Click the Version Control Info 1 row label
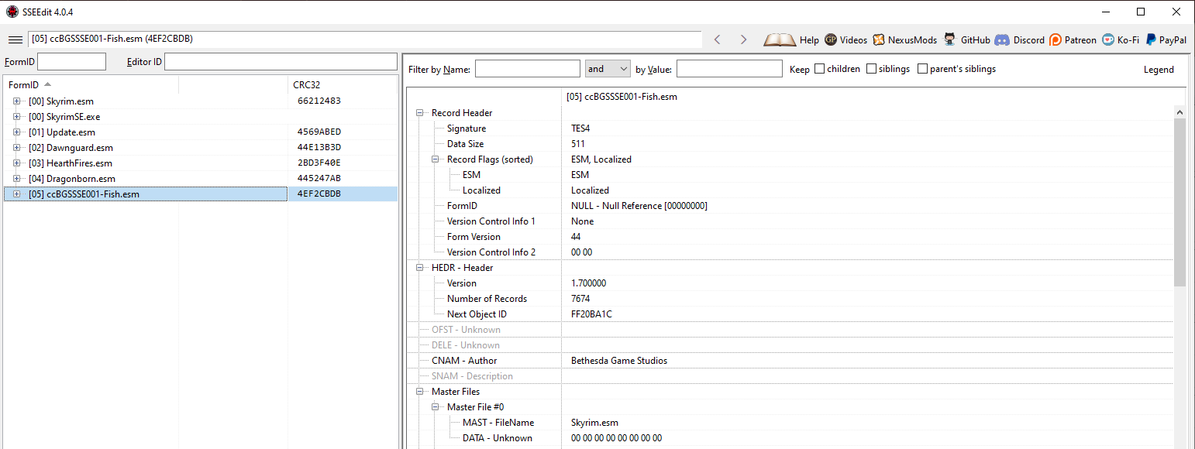This screenshot has height=449, width=1195. 491,221
